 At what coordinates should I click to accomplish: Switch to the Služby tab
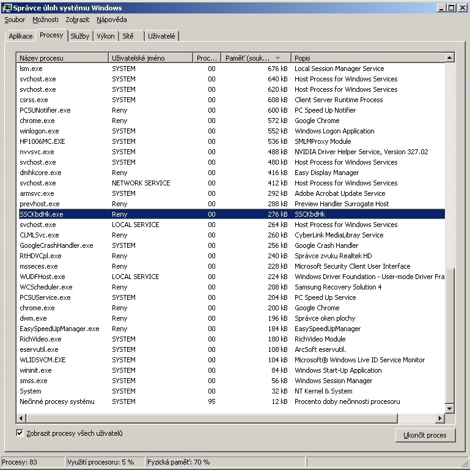(x=79, y=36)
